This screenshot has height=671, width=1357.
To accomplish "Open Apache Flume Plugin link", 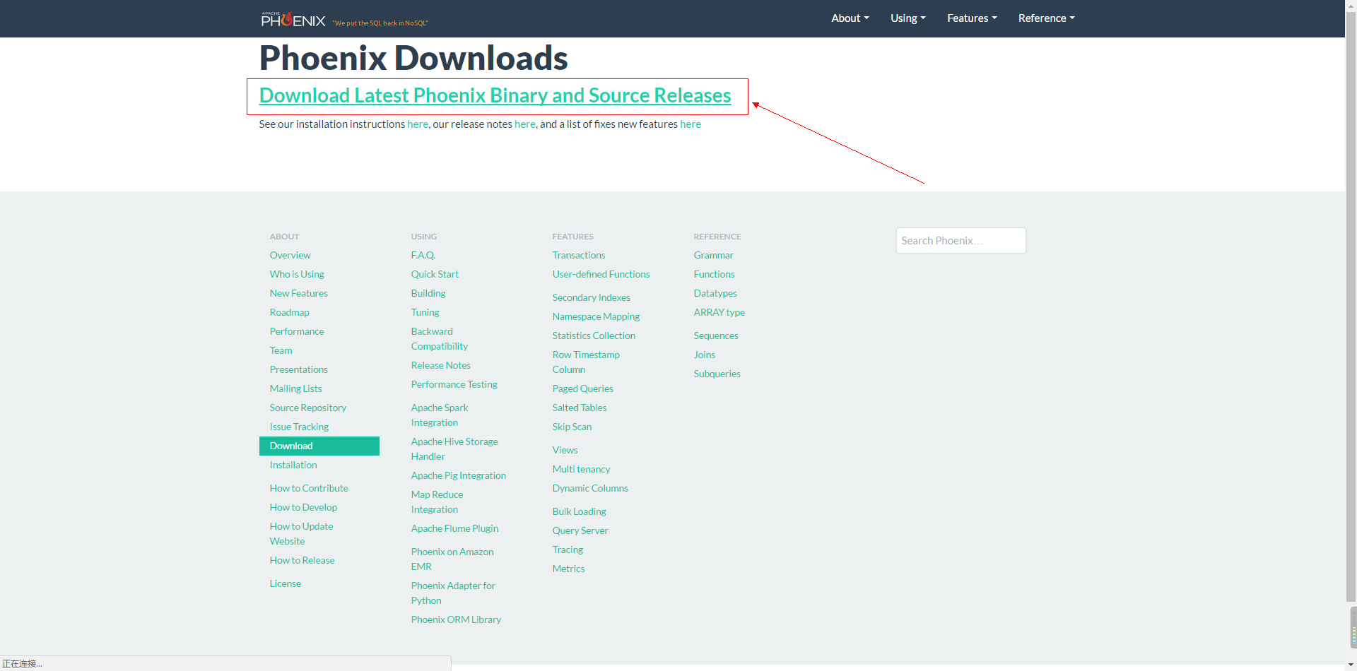I will click(x=454, y=528).
